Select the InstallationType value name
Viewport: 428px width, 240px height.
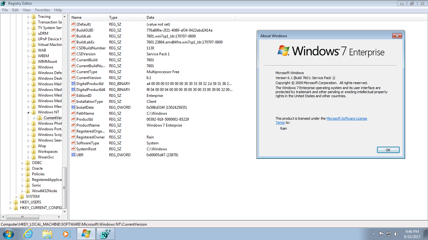point(90,102)
